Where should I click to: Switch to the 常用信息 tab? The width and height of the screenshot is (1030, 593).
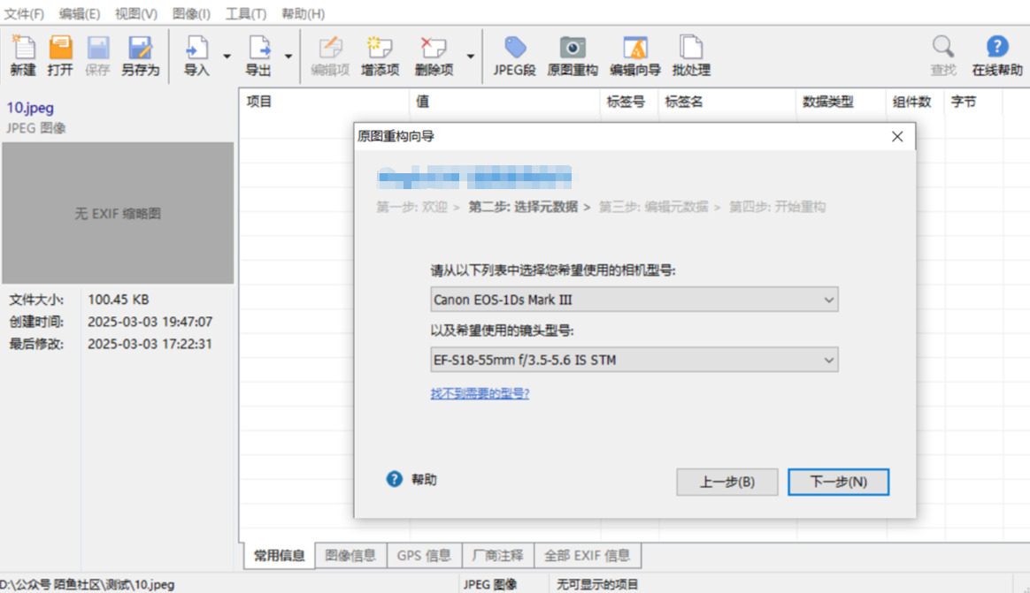(279, 556)
